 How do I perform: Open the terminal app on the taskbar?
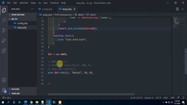[54, 102]
